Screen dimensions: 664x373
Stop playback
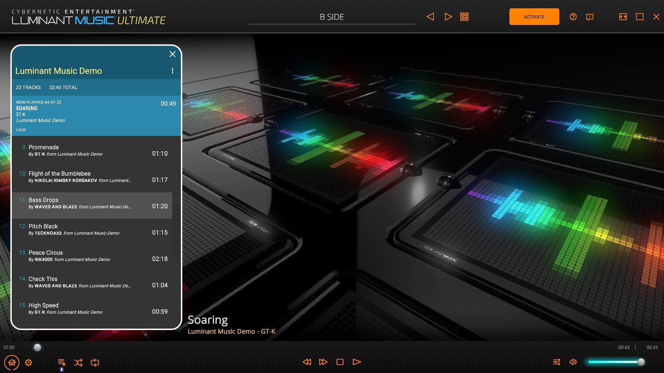(340, 362)
